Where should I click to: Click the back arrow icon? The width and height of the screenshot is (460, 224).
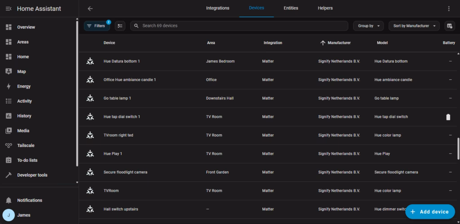point(90,9)
